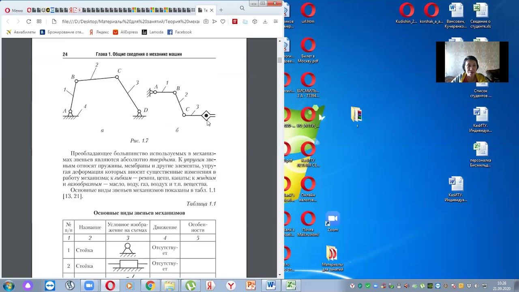
Task: Open PowerPoint from the taskbar
Action: pyautogui.click(x=251, y=286)
